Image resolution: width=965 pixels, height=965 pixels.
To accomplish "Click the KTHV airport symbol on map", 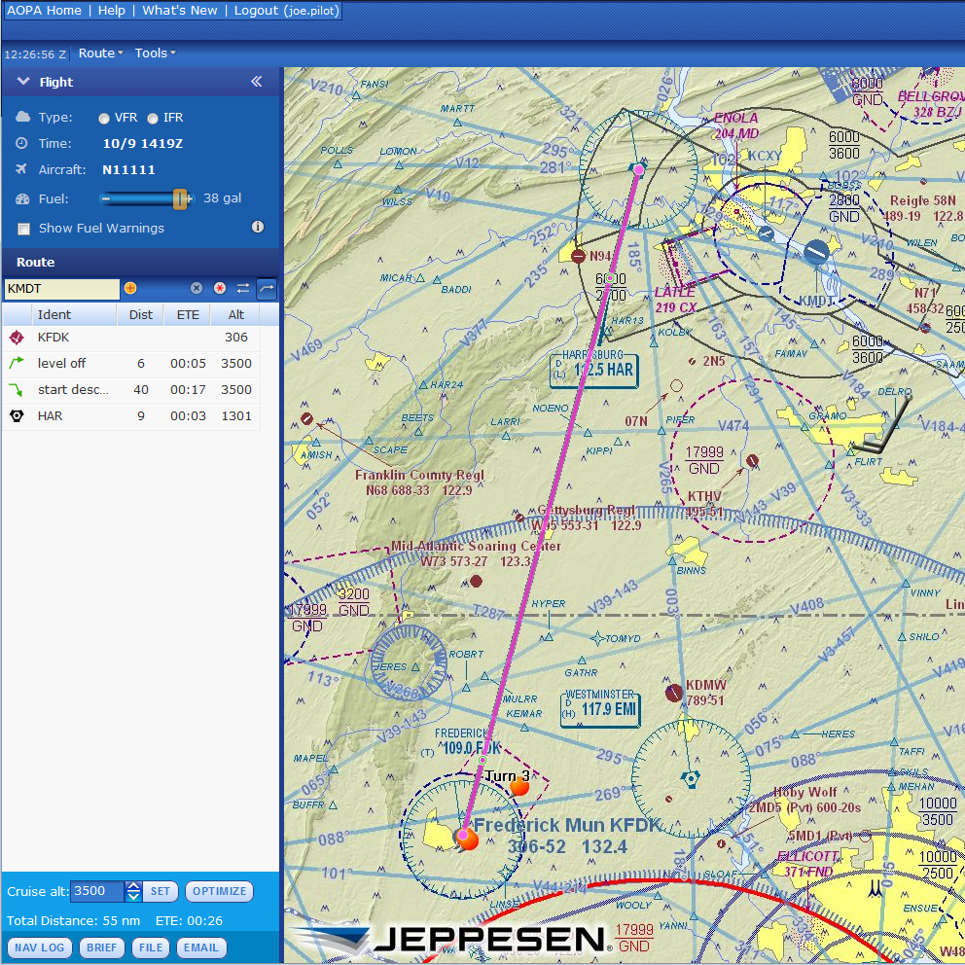I will click(x=752, y=460).
